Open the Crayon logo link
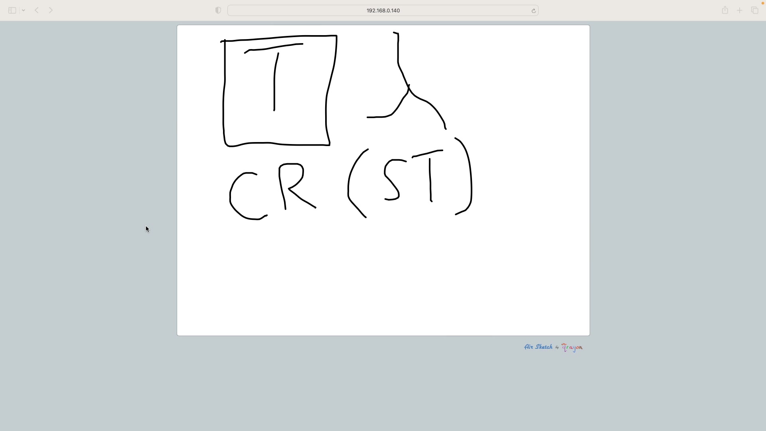This screenshot has width=766, height=431. tap(572, 347)
